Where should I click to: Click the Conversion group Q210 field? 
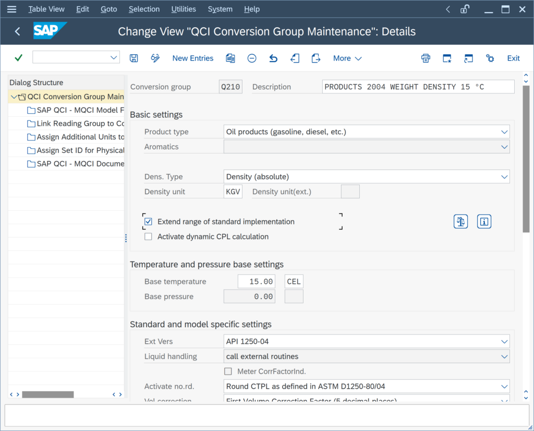click(x=230, y=87)
